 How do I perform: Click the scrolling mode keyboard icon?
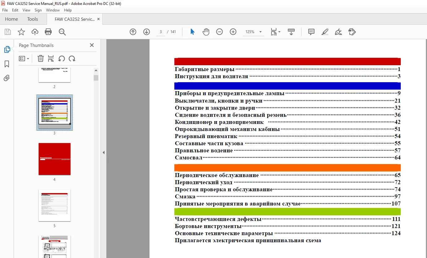(x=291, y=32)
